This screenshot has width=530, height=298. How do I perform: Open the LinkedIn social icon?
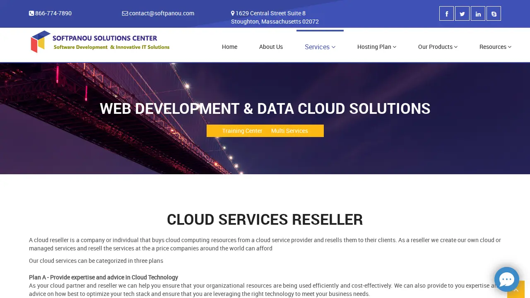478,14
